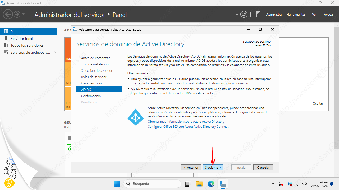Go to the Antes de comenzar wizard step
This screenshot has width=339, height=190.
[95, 58]
